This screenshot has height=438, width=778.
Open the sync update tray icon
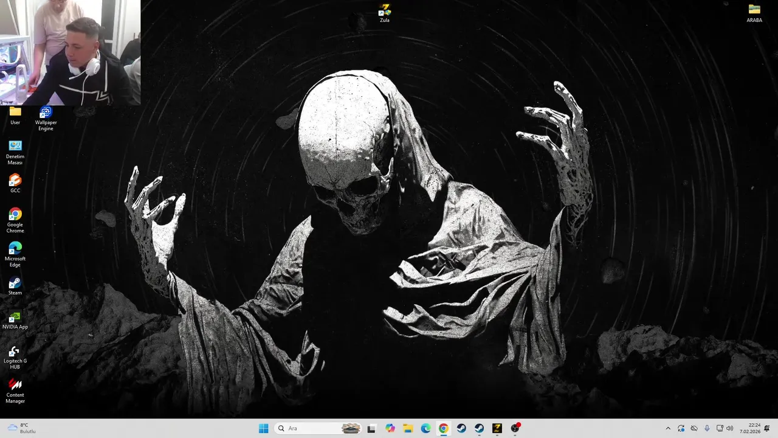pyautogui.click(x=681, y=428)
